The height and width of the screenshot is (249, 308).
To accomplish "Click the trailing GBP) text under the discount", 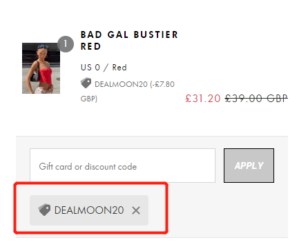I will [x=89, y=99].
